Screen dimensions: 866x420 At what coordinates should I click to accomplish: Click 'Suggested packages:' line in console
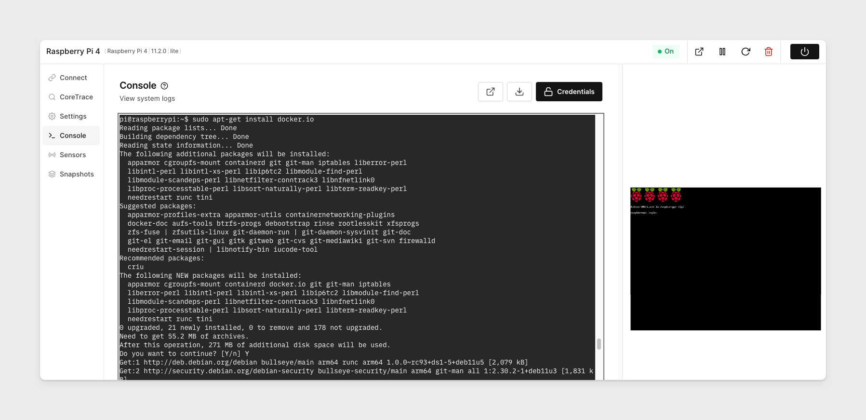click(158, 206)
